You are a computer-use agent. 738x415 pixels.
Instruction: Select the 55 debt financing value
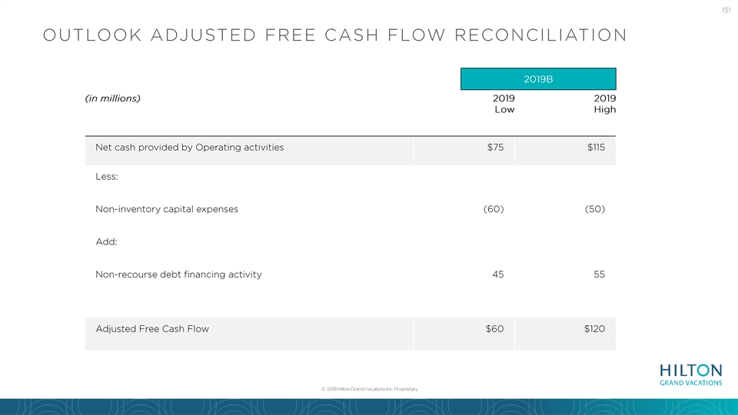click(x=599, y=274)
